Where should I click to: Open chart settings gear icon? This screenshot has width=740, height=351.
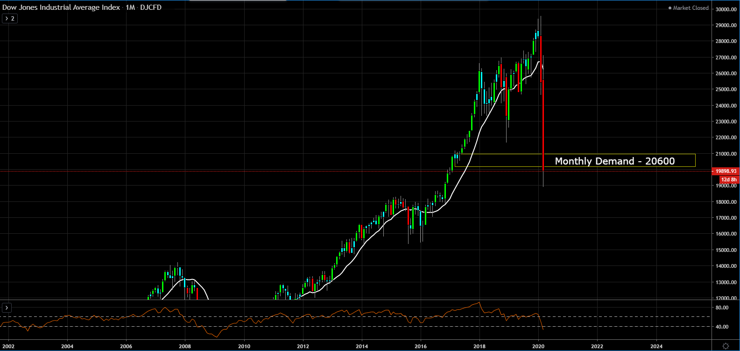726,346
